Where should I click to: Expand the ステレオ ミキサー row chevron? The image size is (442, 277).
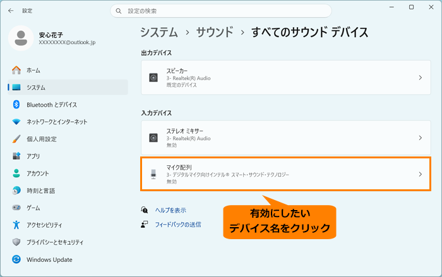421,138
